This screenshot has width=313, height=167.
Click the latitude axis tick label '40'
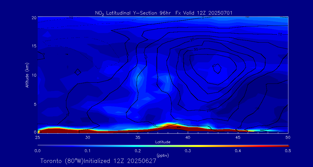[x=188, y=137]
